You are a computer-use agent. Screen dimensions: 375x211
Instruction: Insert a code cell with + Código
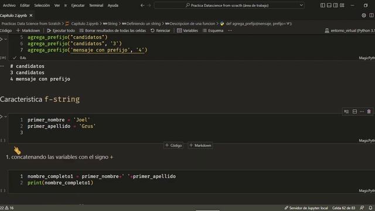click(x=173, y=145)
